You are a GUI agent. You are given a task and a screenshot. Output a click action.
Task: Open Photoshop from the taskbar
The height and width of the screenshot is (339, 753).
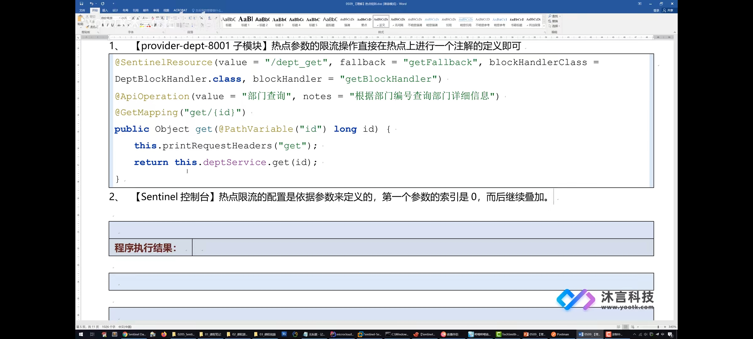pos(284,334)
